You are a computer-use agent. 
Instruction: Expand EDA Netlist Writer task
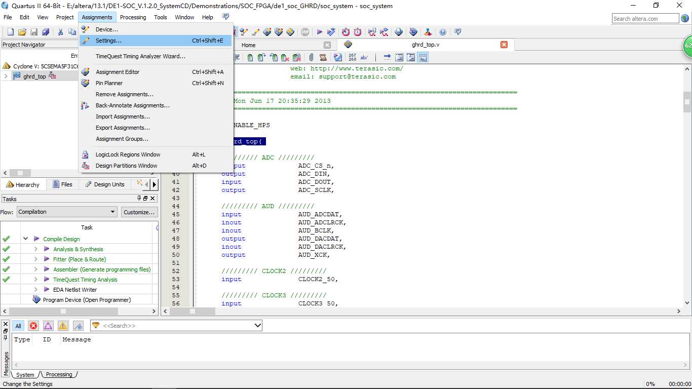(35, 289)
